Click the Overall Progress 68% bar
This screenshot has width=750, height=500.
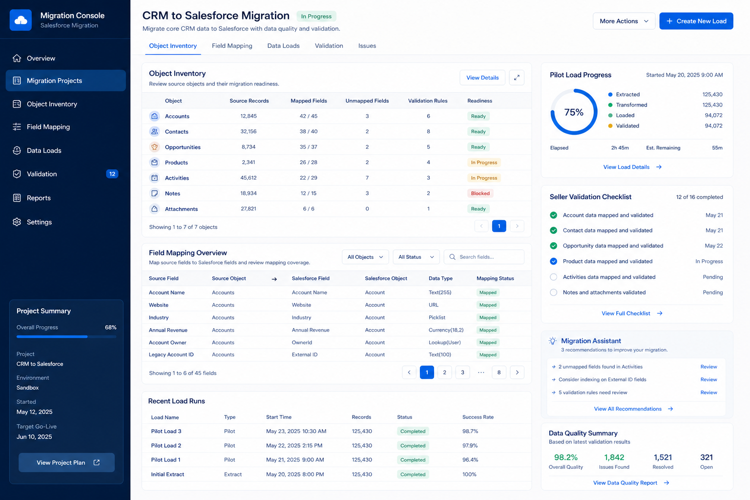coord(66,336)
